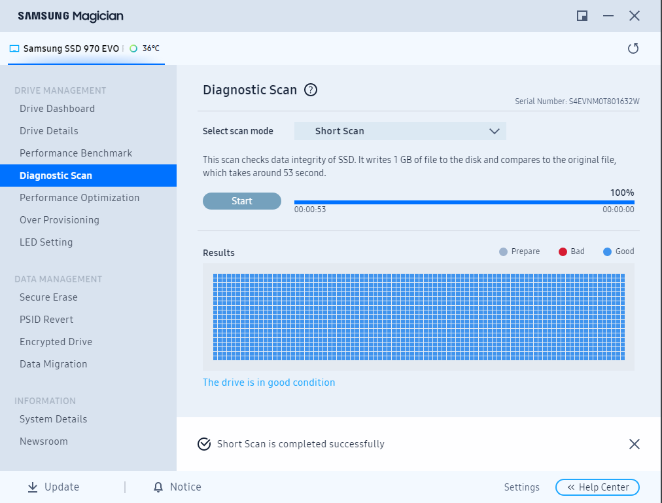
Task: Click the Samsung Magician title logo
Action: [71, 16]
